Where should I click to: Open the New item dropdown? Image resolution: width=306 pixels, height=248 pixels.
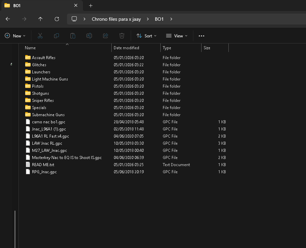(15, 36)
